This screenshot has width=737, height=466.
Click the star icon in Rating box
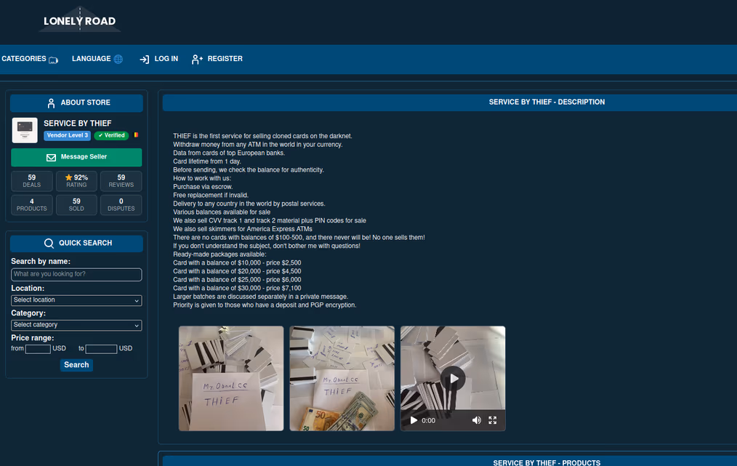pos(68,177)
